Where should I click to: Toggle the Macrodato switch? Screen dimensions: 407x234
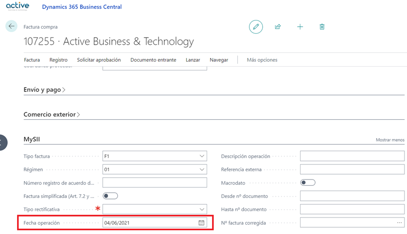coord(308,182)
